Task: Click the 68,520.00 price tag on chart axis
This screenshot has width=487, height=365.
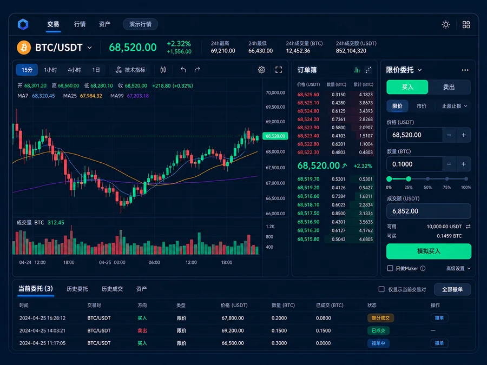Action: (275, 136)
